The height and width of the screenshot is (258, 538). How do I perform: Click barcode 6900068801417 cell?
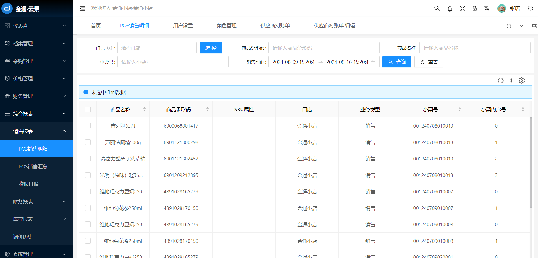coord(181,126)
